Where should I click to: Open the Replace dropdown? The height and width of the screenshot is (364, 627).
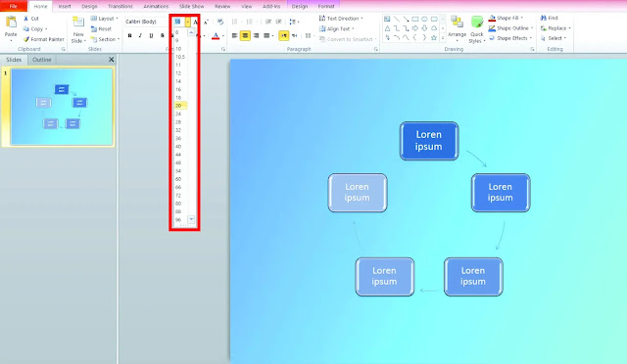[x=555, y=28]
